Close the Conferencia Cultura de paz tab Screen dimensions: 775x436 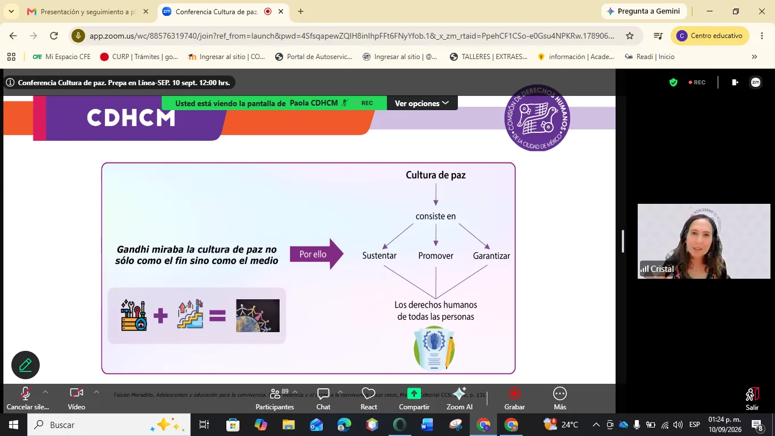coord(281,11)
